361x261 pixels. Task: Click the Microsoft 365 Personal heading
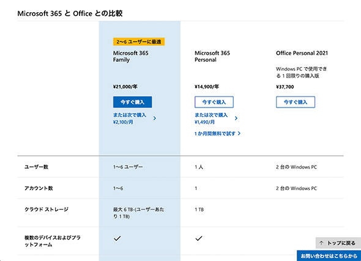212,56
